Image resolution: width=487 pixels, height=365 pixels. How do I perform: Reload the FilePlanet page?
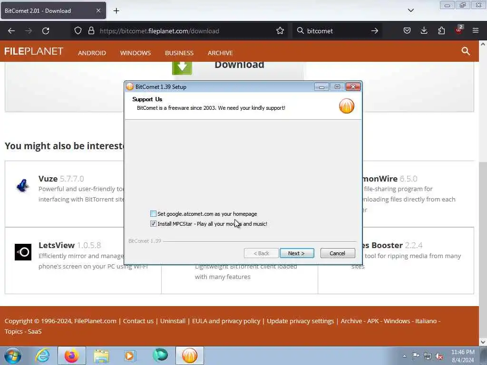(x=46, y=31)
